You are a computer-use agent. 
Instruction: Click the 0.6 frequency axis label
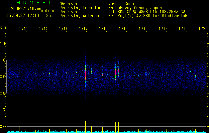point(3,126)
